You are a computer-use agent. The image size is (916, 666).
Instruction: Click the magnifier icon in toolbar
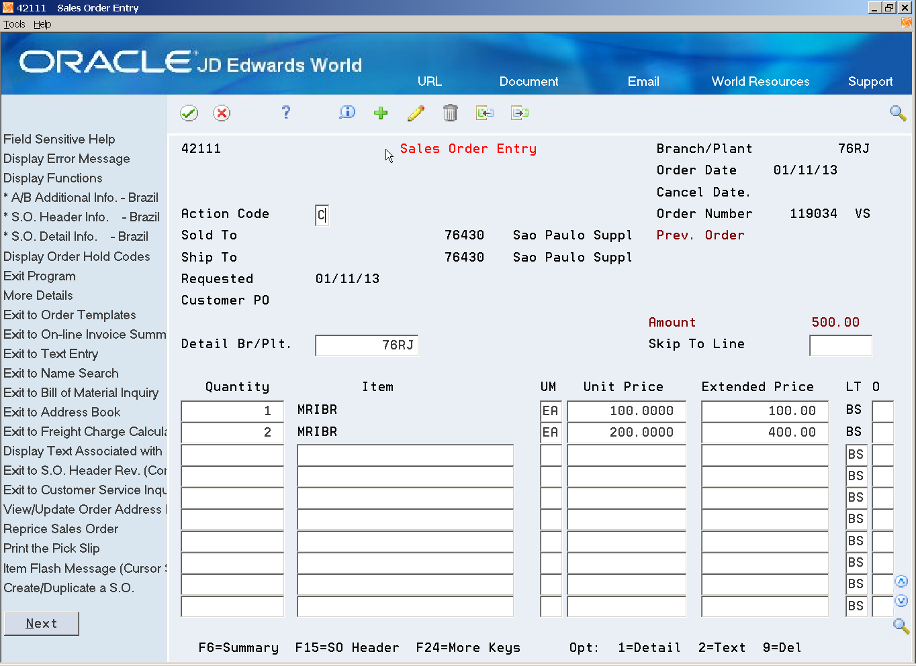pyautogui.click(x=898, y=113)
